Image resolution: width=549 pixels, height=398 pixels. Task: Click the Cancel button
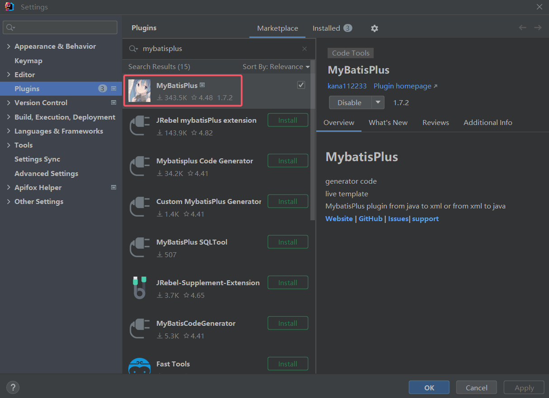click(477, 387)
